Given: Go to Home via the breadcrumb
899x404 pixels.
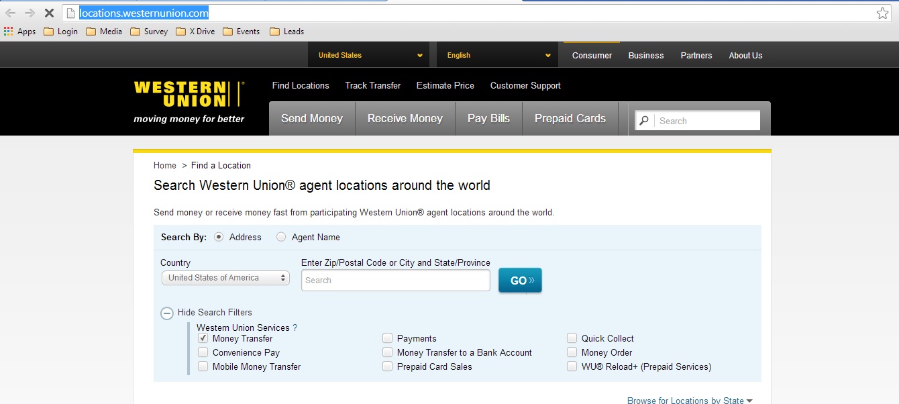Looking at the screenshot, I should pyautogui.click(x=165, y=165).
